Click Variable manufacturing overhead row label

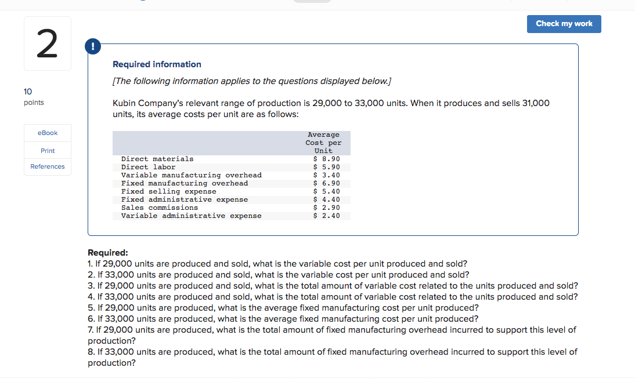(191, 175)
